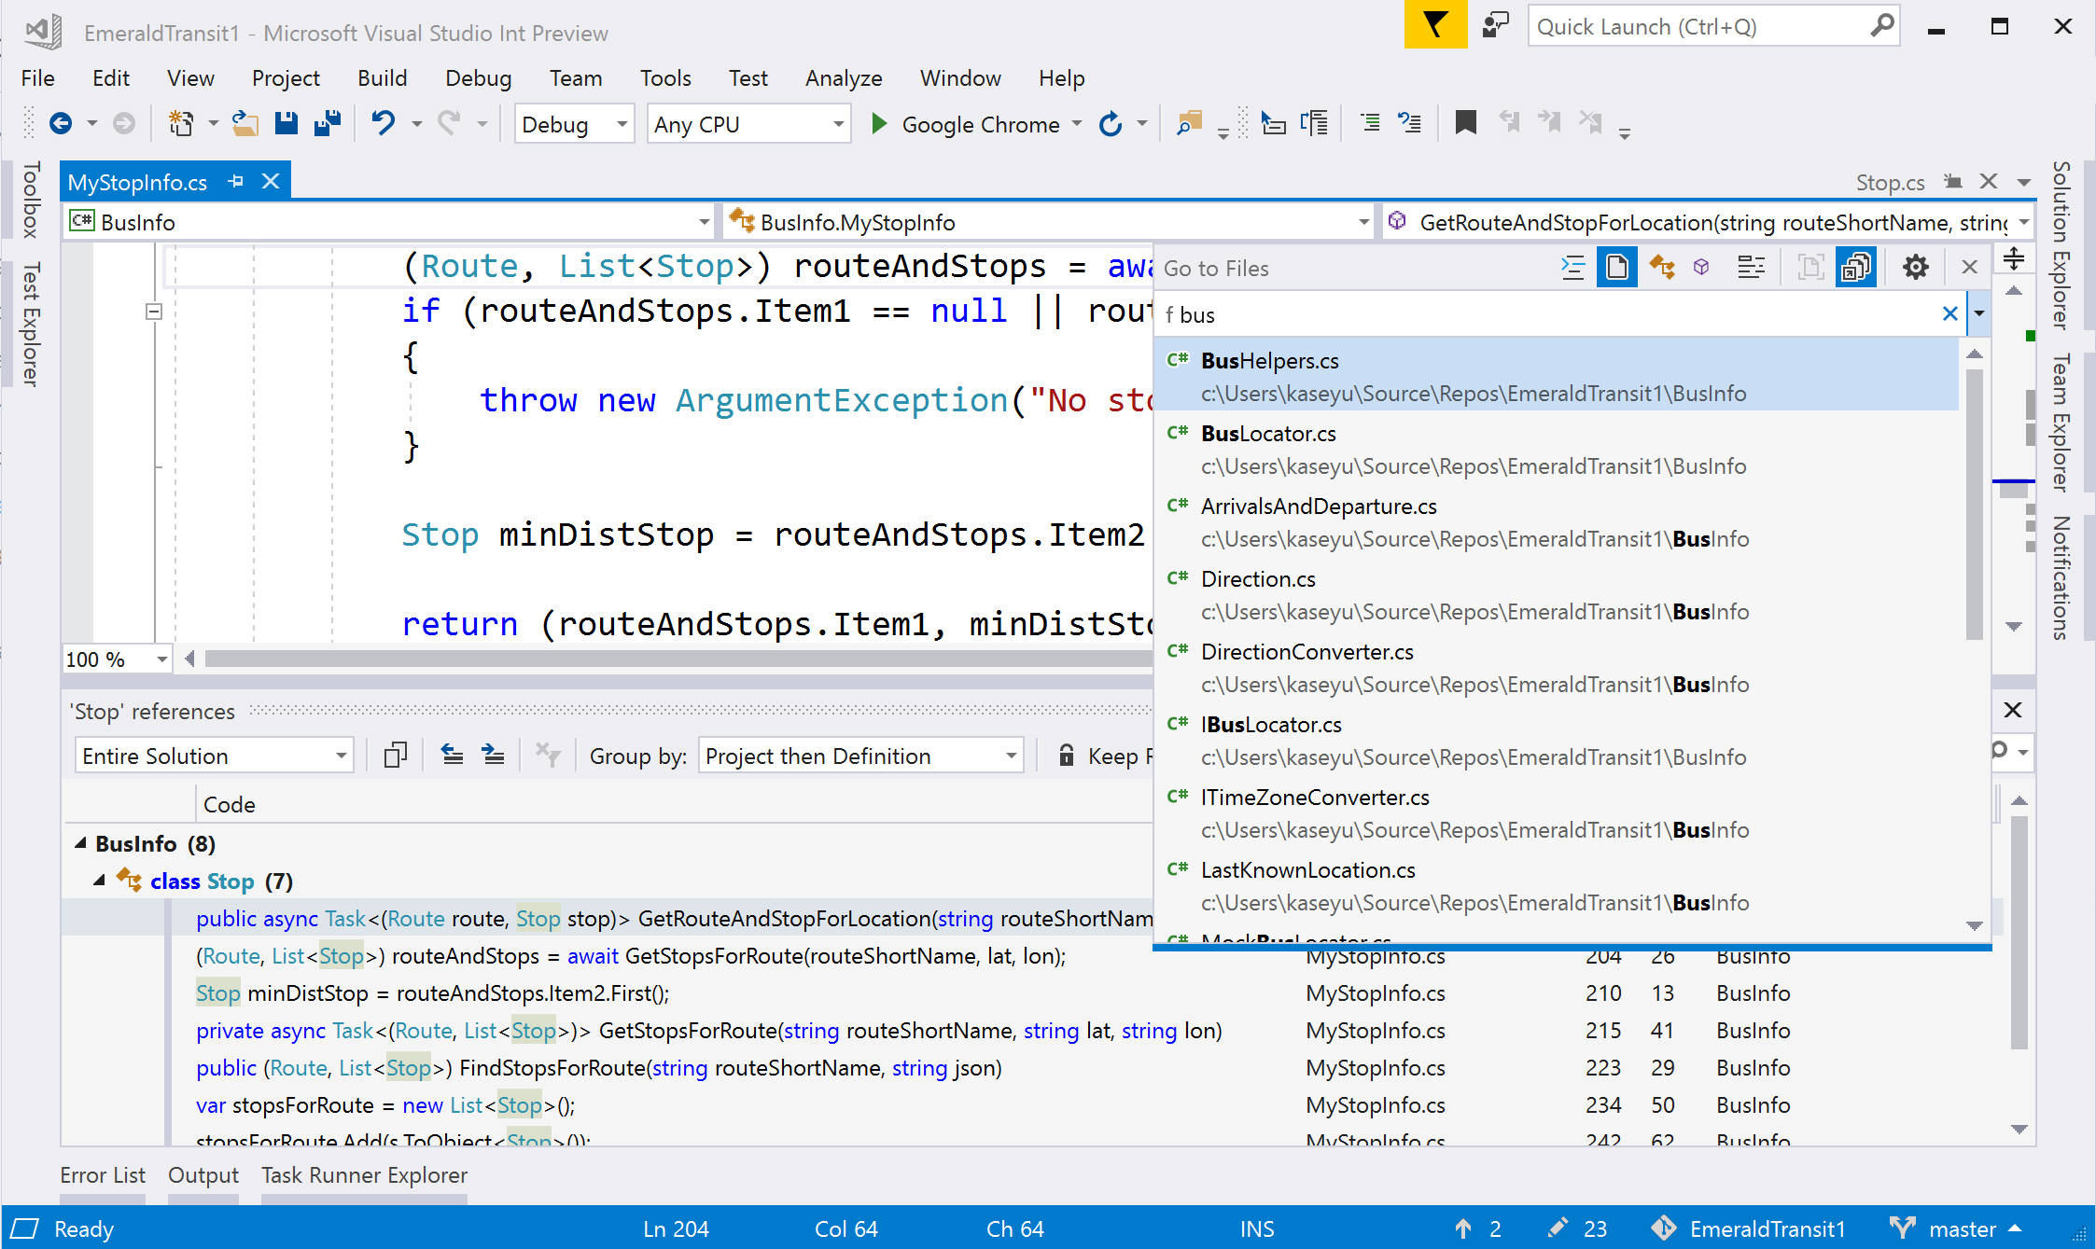Click the Bookmarks icon in toolbar
This screenshot has height=1249, width=2096.
click(x=1462, y=123)
